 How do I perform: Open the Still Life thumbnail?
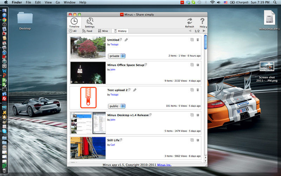point(88,148)
